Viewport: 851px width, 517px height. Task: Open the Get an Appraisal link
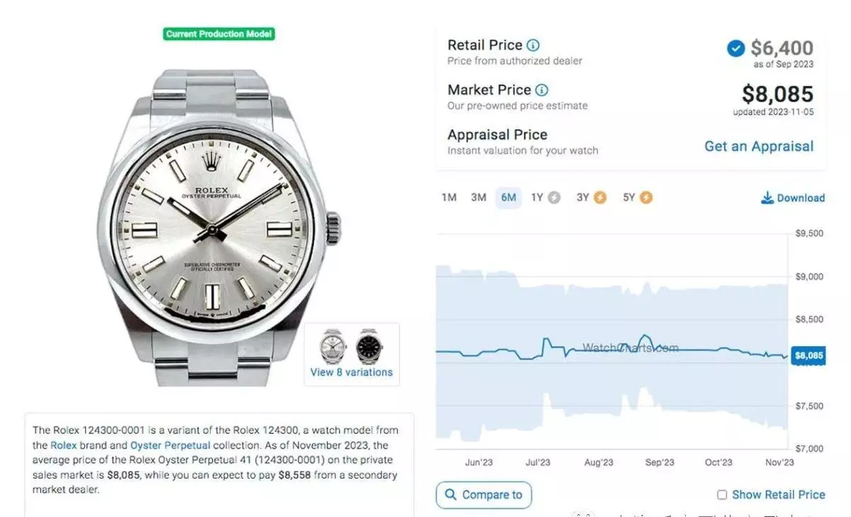(759, 147)
